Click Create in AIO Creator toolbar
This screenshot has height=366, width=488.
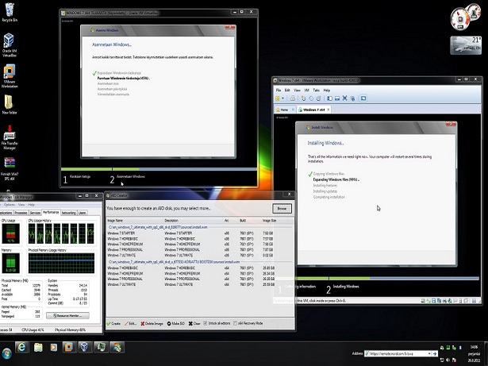113,324
